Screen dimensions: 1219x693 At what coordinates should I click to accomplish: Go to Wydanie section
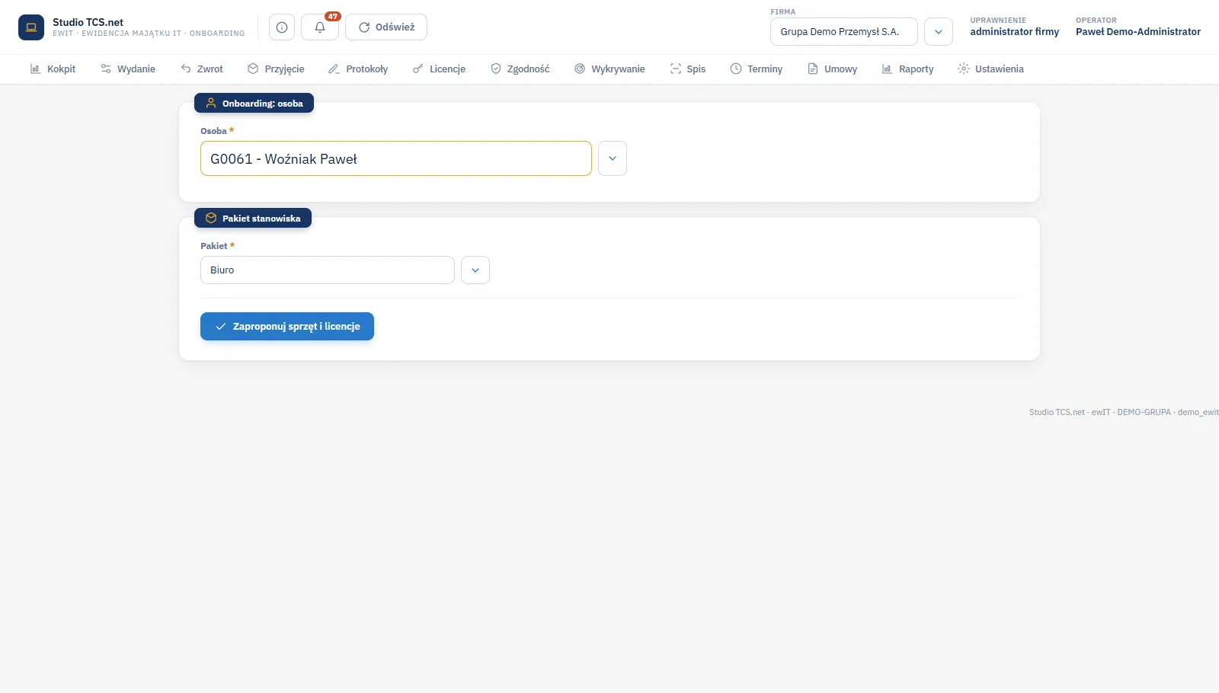128,69
